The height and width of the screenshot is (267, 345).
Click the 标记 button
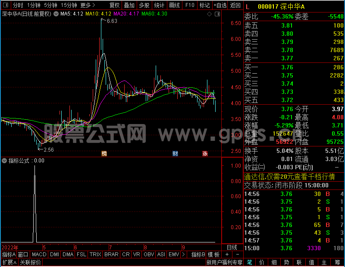(x=204, y=5)
